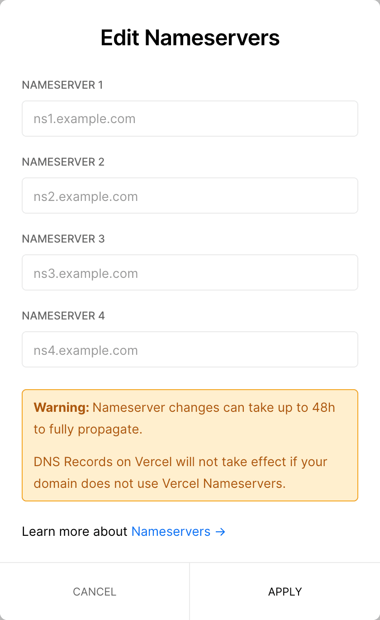This screenshot has height=620, width=380.
Task: Click the NAMESERVER 1 field label
Action: coord(62,85)
